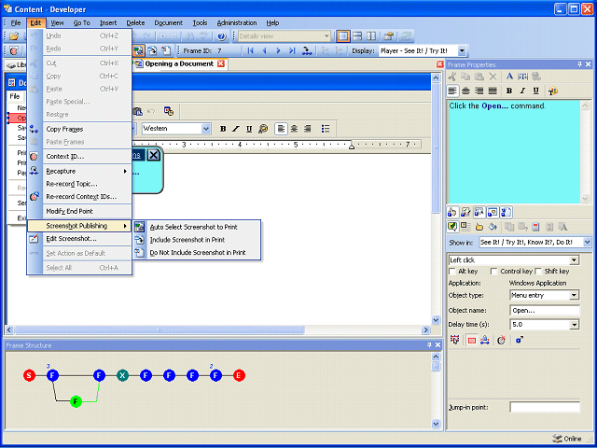Click the Font 'A' icon in Frame Properties

[509, 77]
